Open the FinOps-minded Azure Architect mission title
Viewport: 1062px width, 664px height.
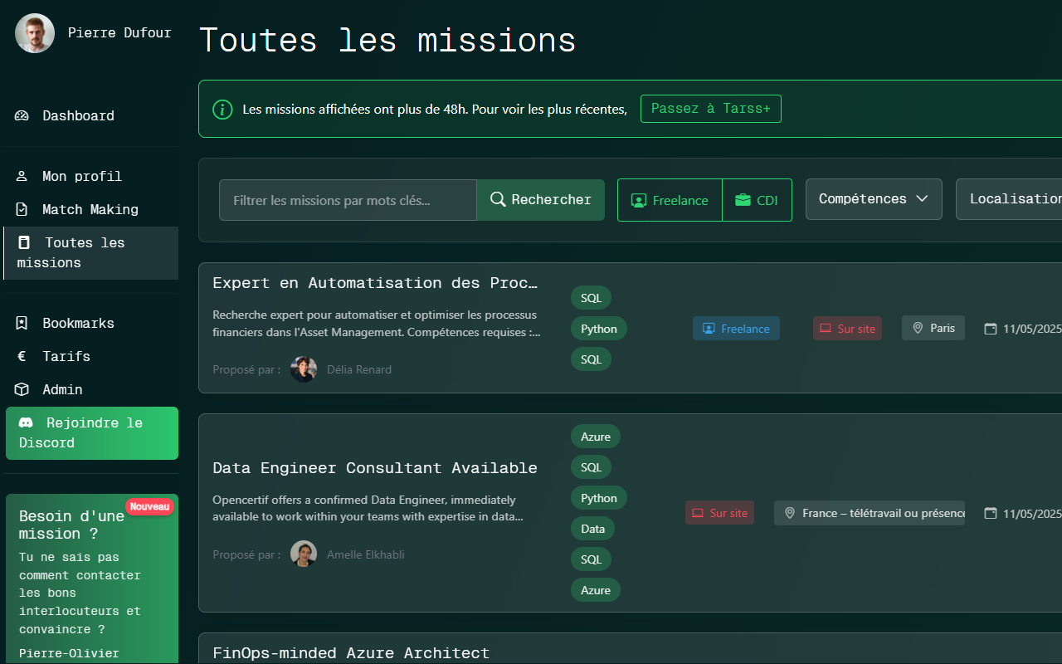pyautogui.click(x=351, y=653)
